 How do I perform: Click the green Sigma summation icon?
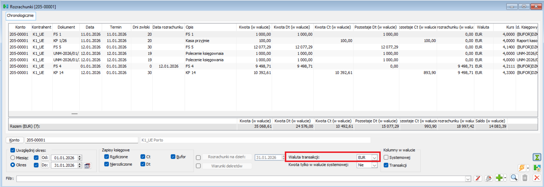point(537,157)
